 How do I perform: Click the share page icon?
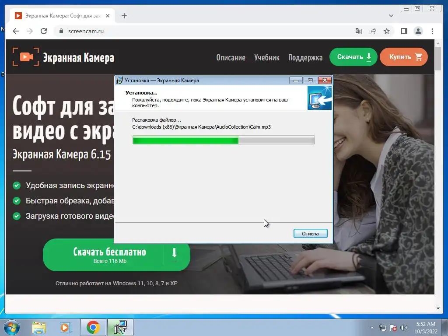(373, 31)
